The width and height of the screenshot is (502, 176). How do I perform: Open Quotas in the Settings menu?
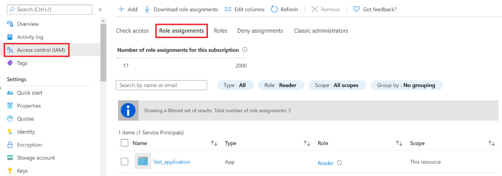pyautogui.click(x=25, y=119)
